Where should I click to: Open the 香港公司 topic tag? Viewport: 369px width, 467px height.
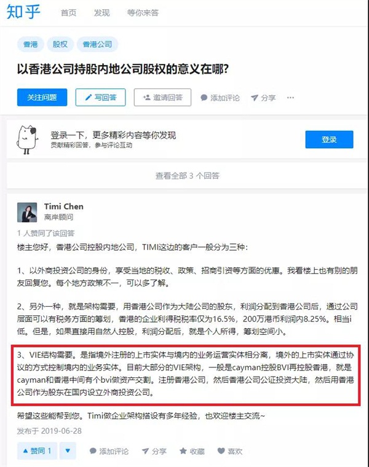click(x=97, y=44)
